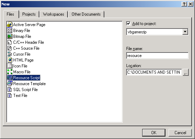Confirm with the OK button
195x139 pixels.
point(154,133)
